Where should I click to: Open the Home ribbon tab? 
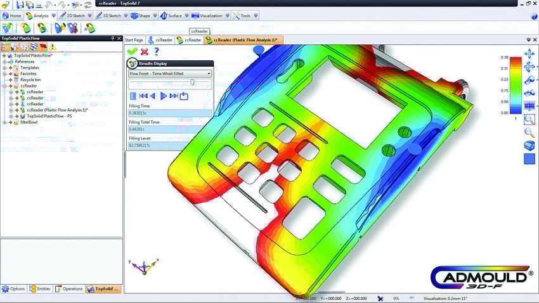11,16
